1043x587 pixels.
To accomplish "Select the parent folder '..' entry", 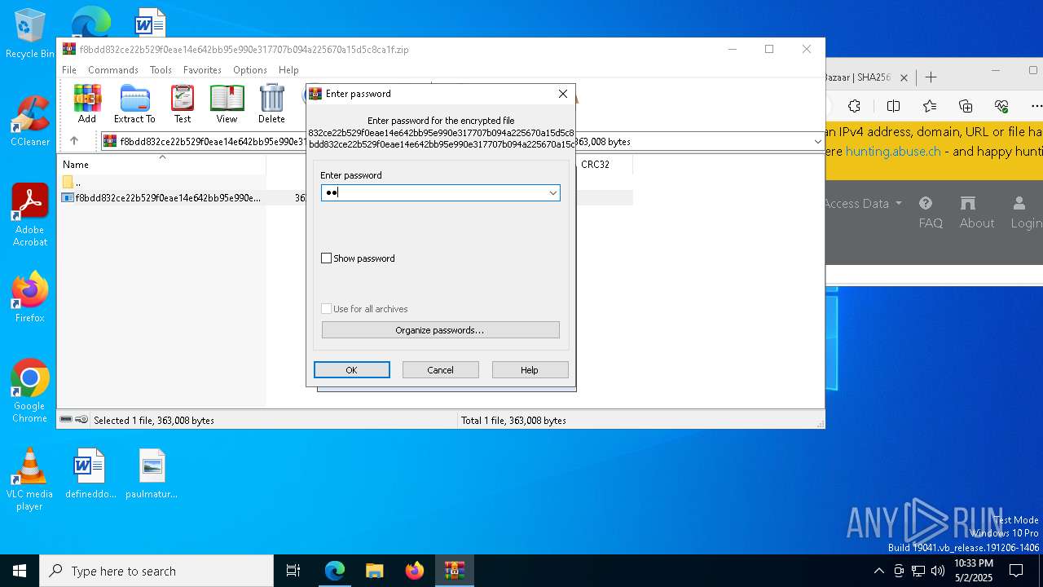I will [78, 182].
